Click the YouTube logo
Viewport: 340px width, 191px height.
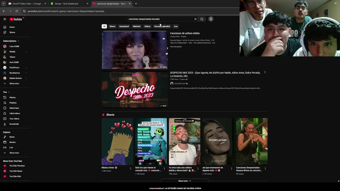pos(16,19)
